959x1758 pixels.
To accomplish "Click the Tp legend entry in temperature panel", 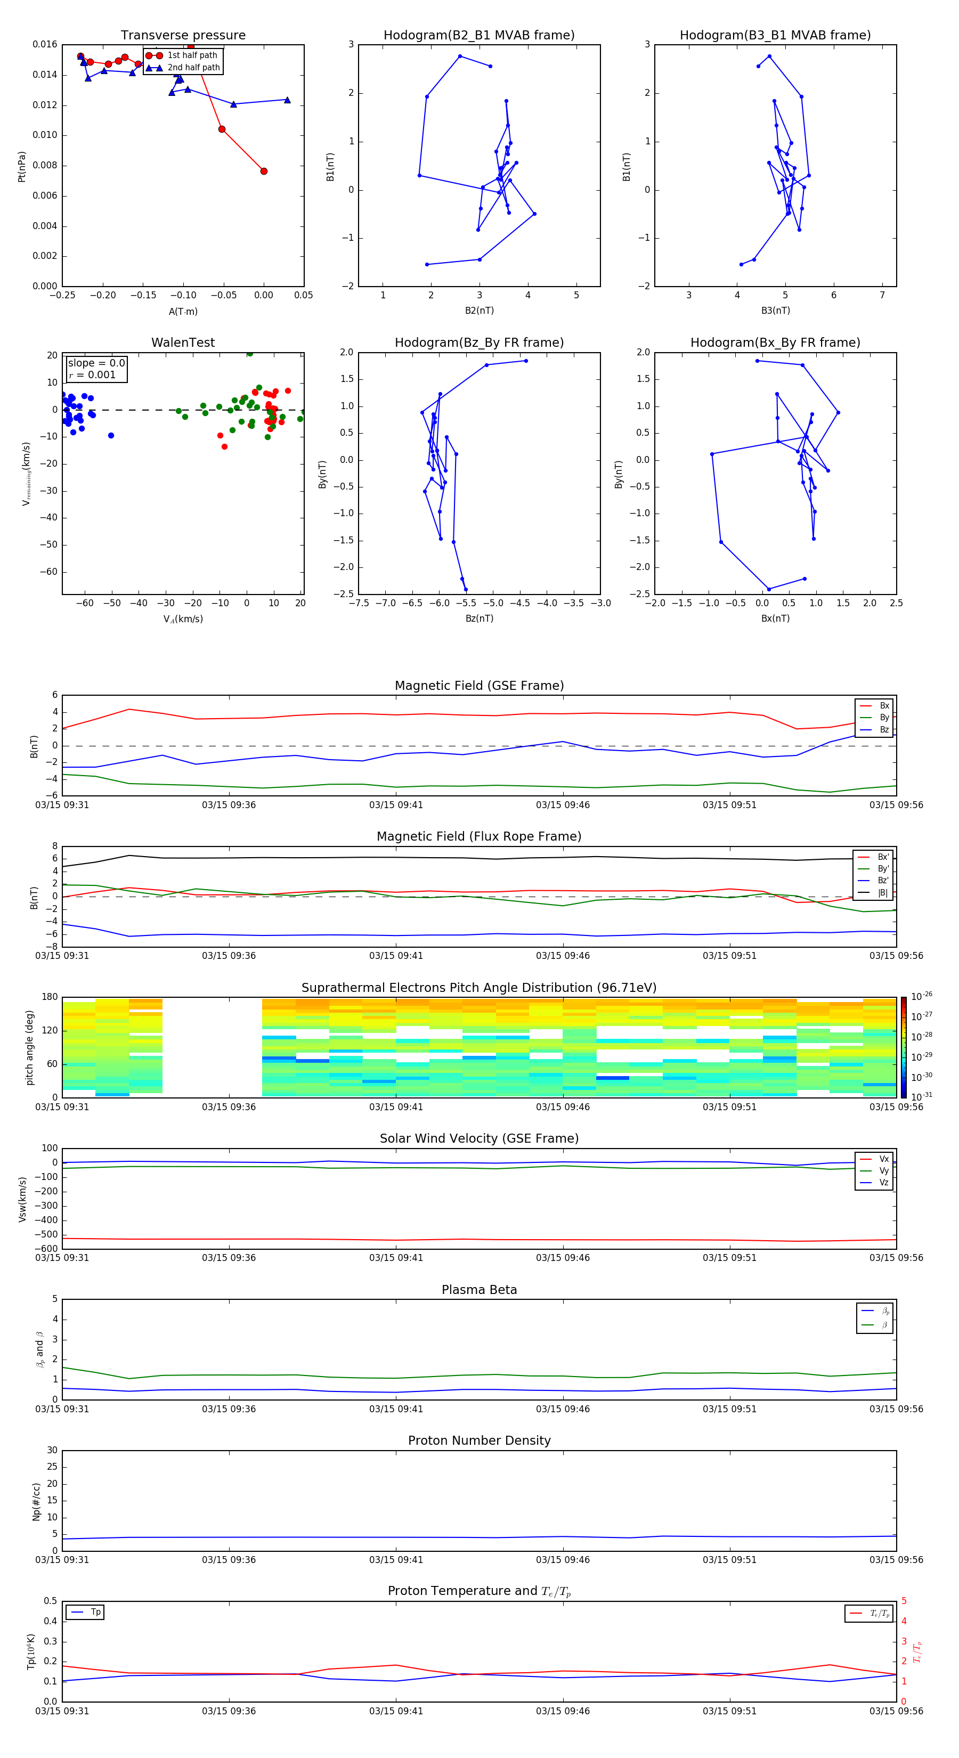I will 85,1612.
